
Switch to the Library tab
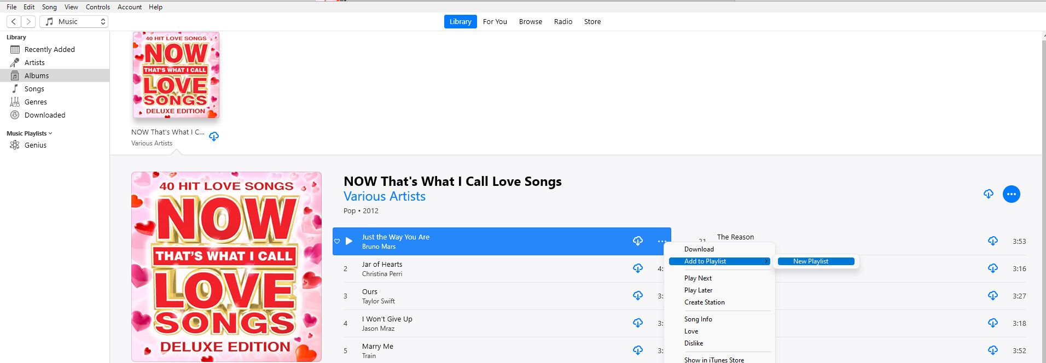460,21
